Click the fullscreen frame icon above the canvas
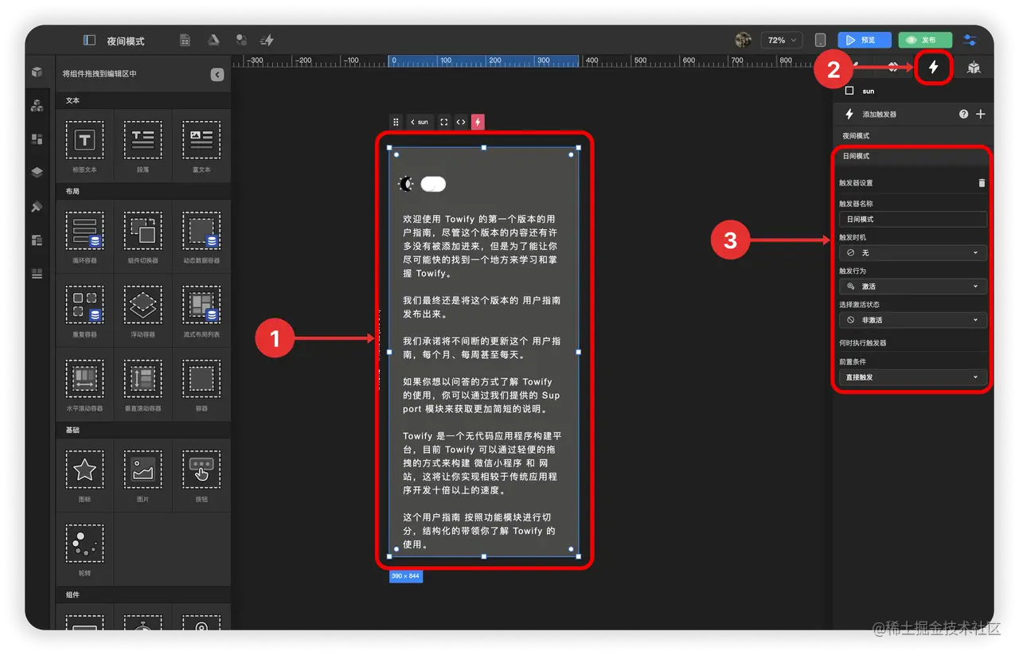The height and width of the screenshot is (655, 1019). click(x=444, y=122)
